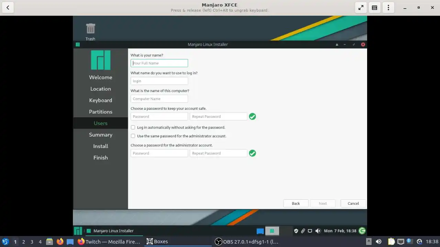Go to the Install step in the sidebar
The width and height of the screenshot is (440, 247).
pyautogui.click(x=101, y=146)
